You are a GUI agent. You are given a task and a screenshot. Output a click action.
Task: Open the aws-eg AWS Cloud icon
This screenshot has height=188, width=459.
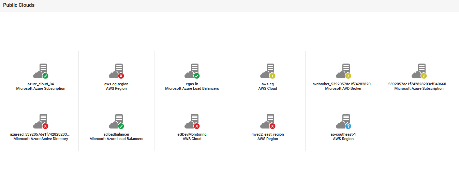point(268,71)
